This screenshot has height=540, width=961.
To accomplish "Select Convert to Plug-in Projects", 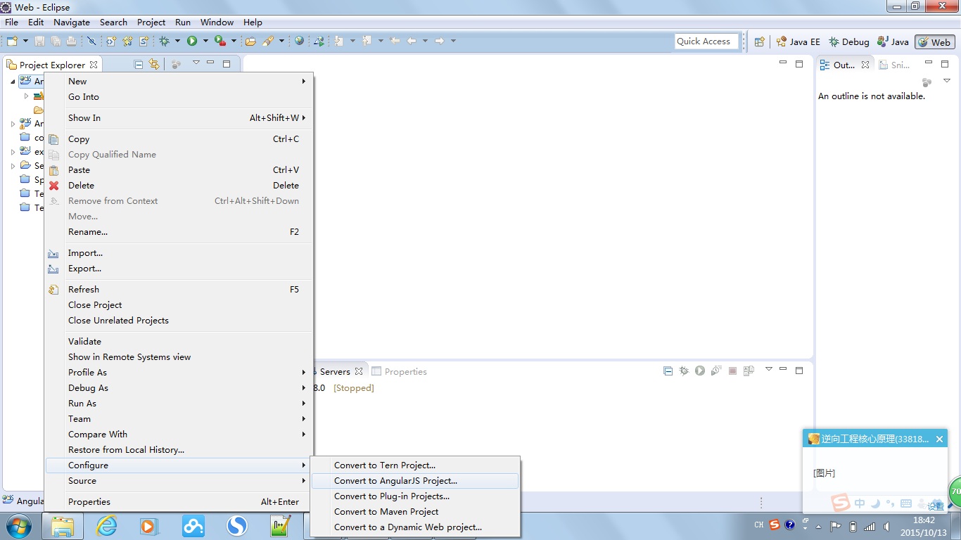I will (415, 496).
